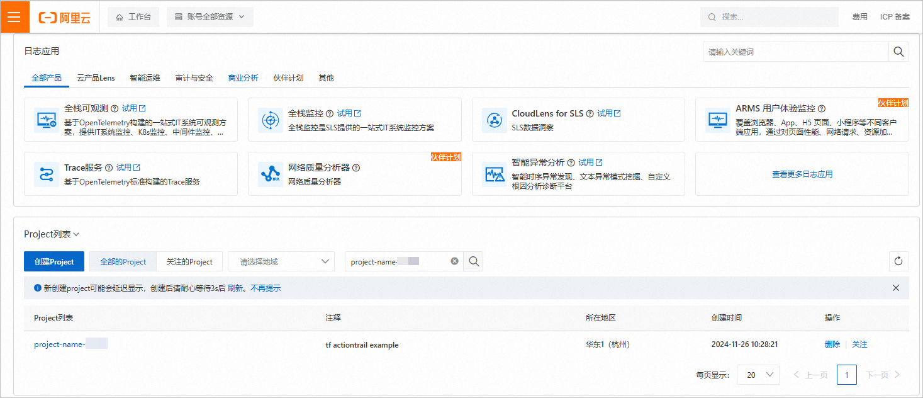Click the help icon next to Trace服务
This screenshot has width=923, height=398.
[x=109, y=168]
